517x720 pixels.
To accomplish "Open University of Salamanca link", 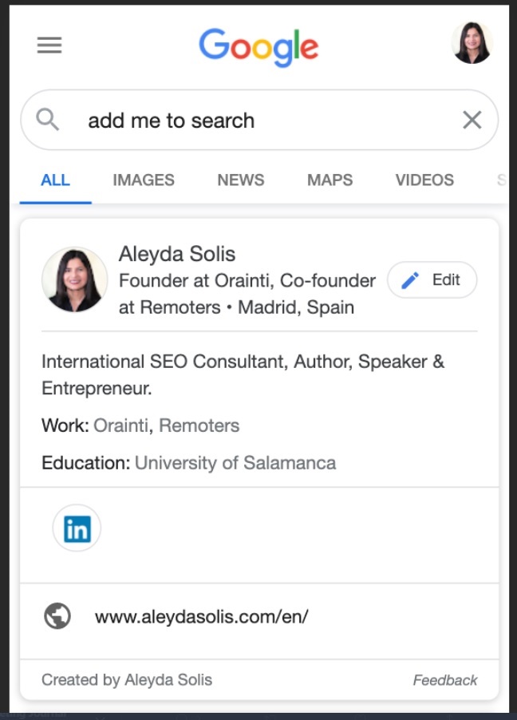I will tap(235, 463).
